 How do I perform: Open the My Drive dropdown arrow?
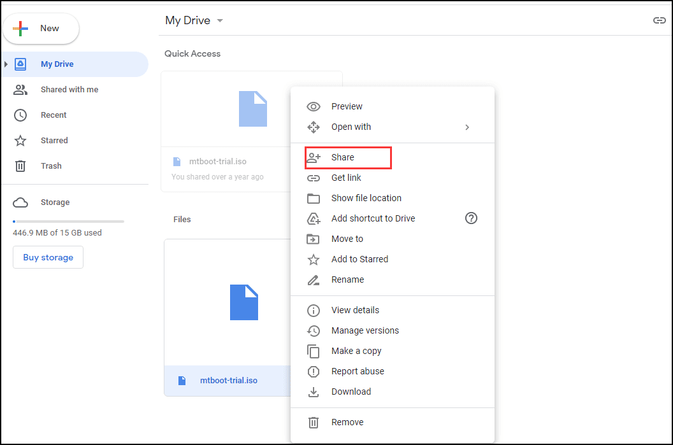pos(220,20)
